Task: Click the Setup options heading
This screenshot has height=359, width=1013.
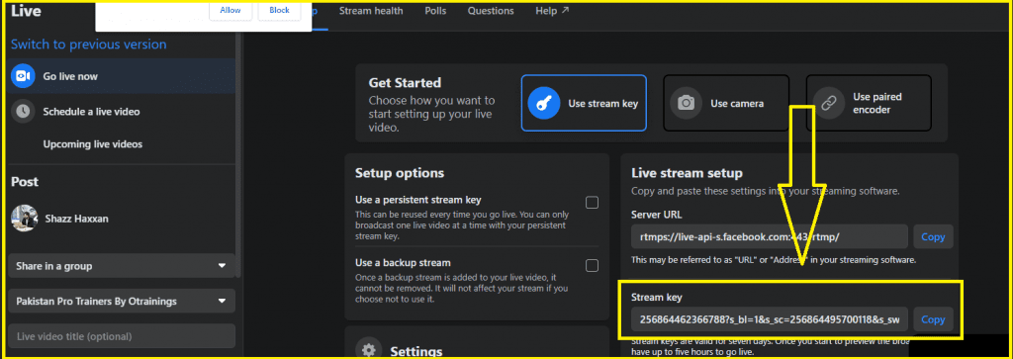Action: click(400, 173)
